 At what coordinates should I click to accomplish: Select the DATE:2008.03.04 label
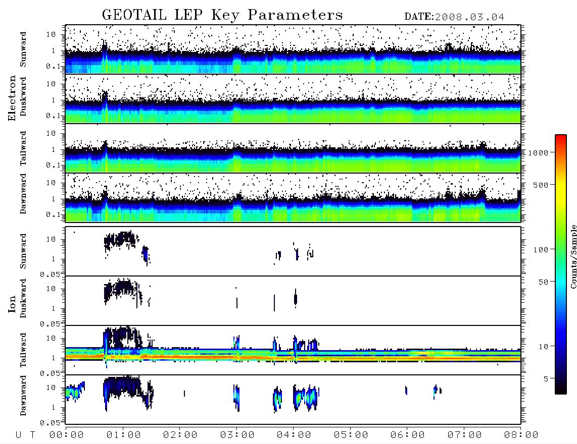coord(454,17)
